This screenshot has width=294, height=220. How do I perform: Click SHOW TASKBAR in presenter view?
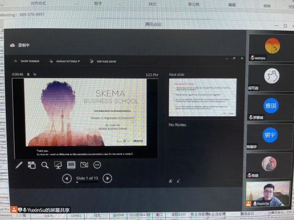[x=26, y=61]
